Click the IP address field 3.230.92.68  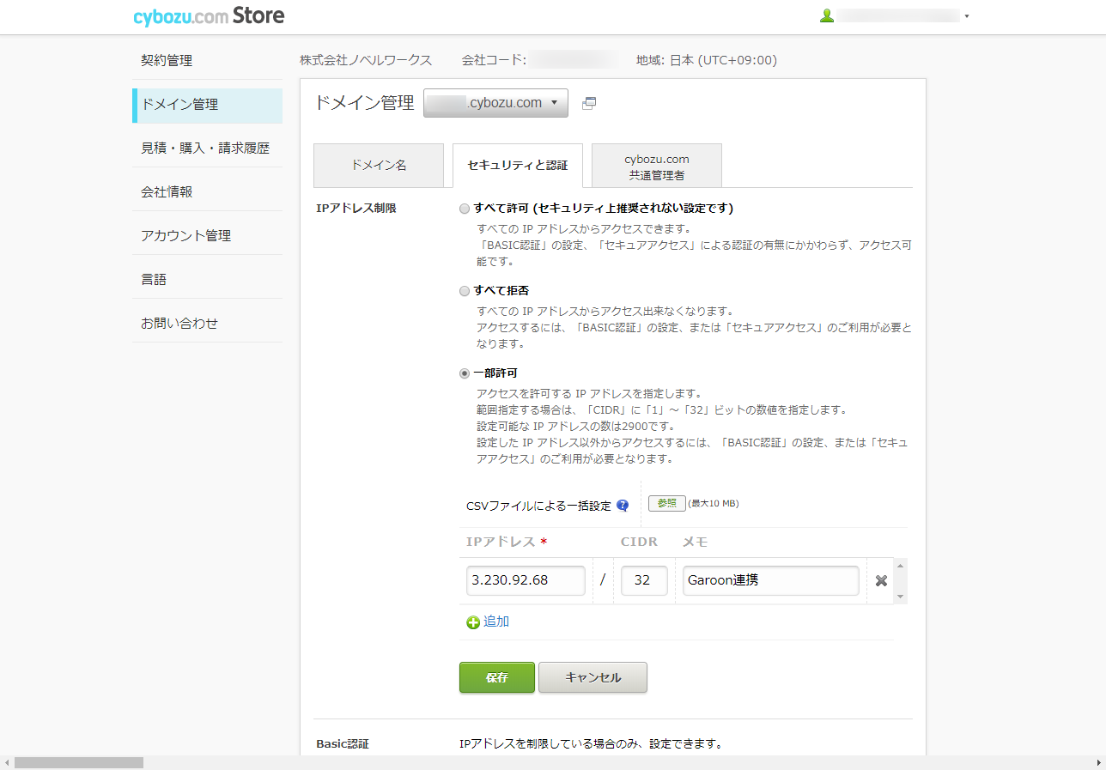click(x=526, y=580)
